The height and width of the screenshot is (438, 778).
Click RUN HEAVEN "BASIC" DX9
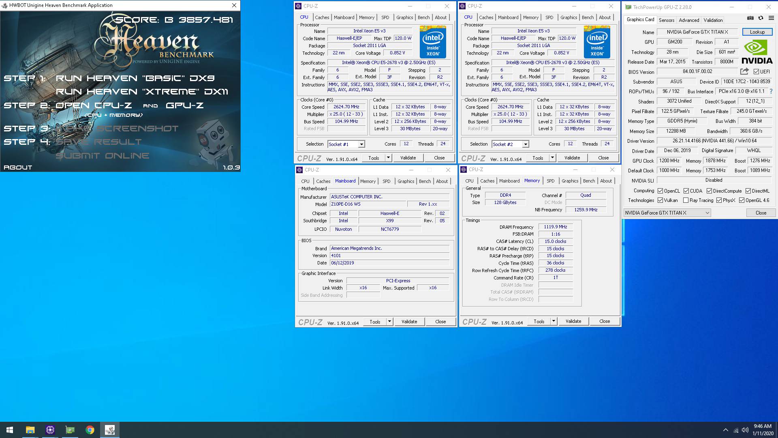click(x=135, y=78)
